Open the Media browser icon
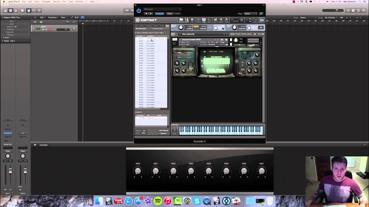369x207 pixels. 364,11
